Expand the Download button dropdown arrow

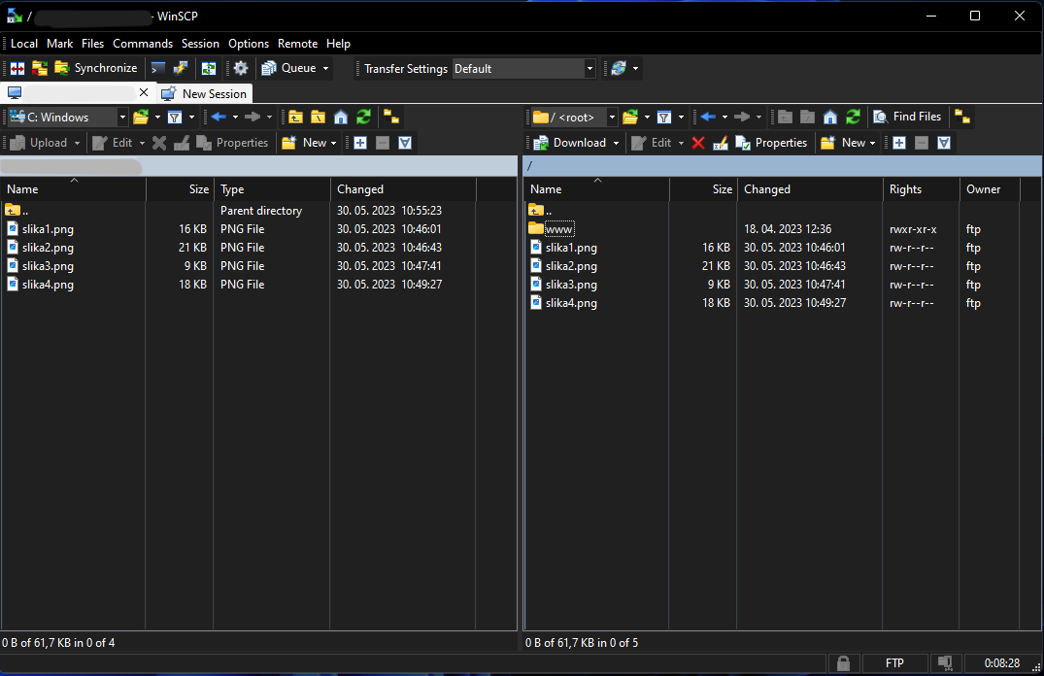click(616, 143)
